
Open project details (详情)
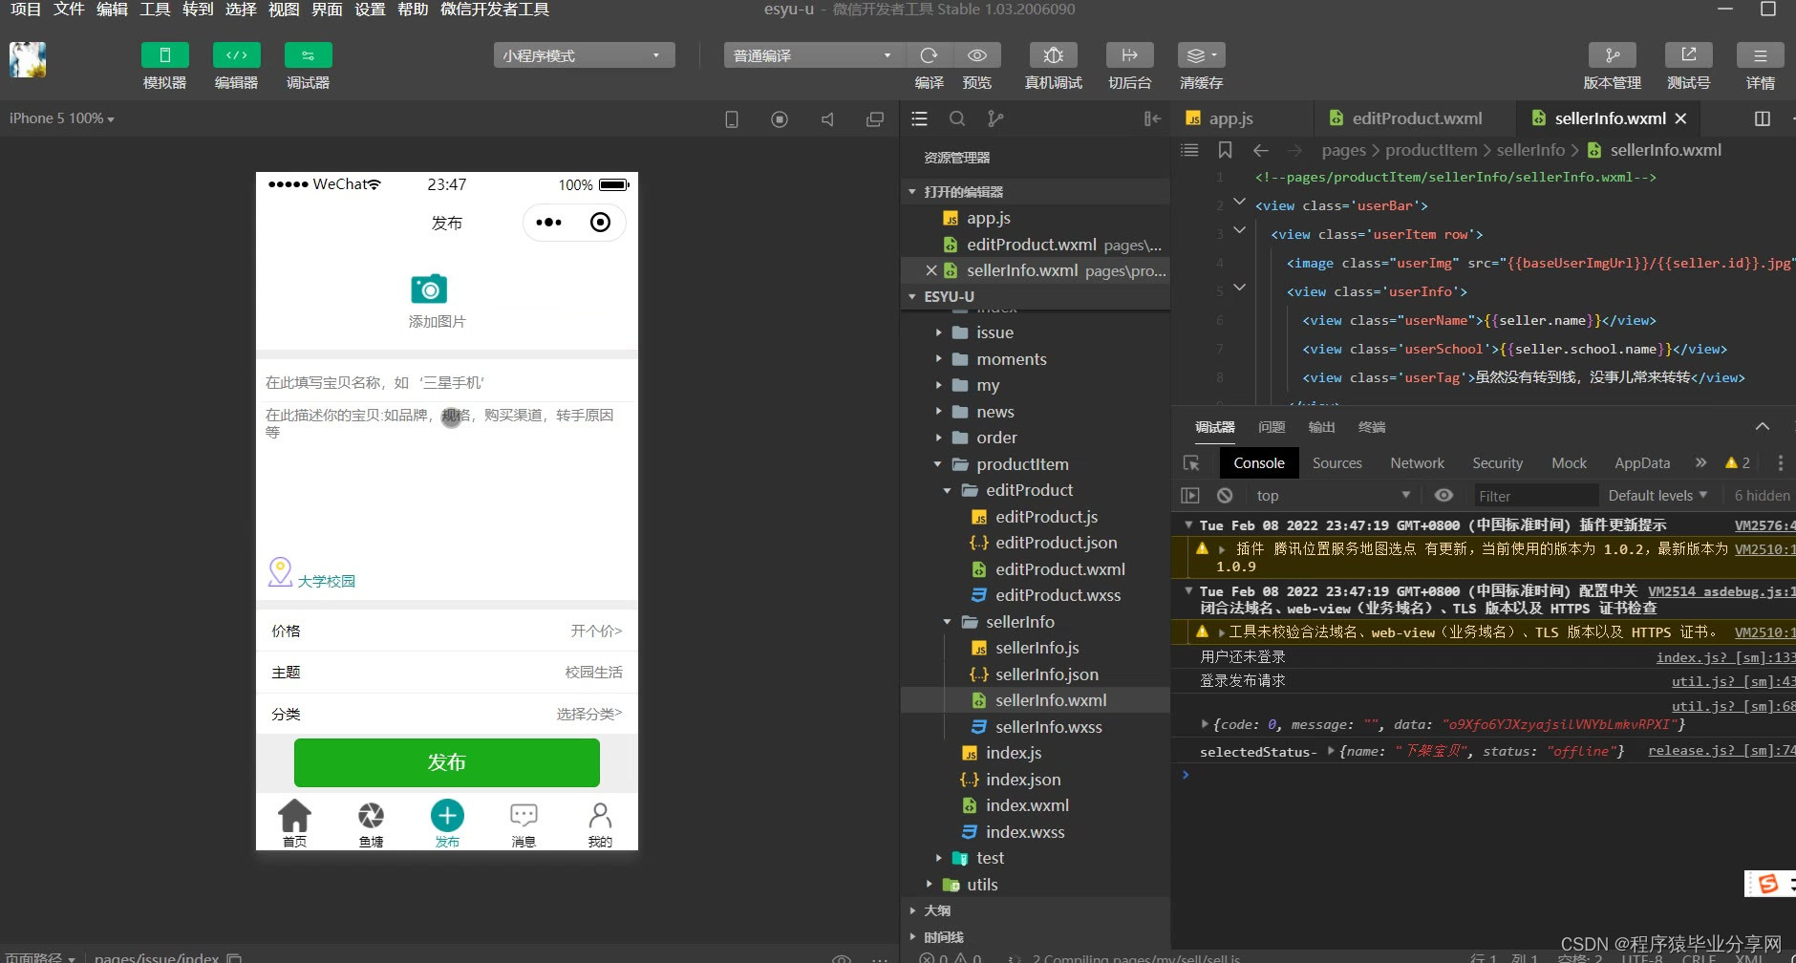(x=1760, y=55)
